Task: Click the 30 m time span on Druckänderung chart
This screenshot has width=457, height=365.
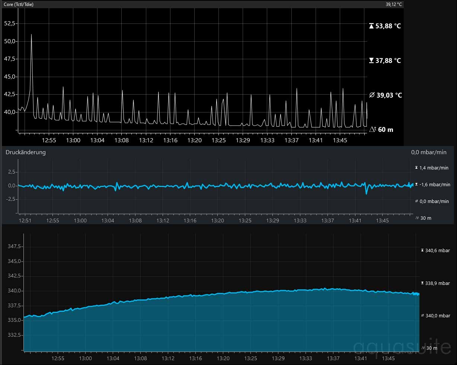Action: point(425,218)
